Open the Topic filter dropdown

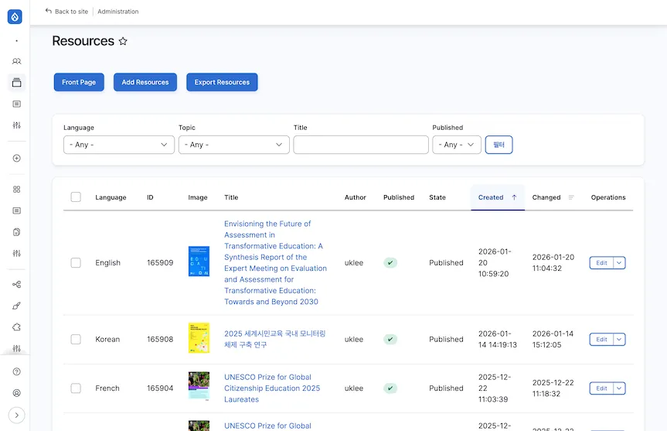point(233,145)
